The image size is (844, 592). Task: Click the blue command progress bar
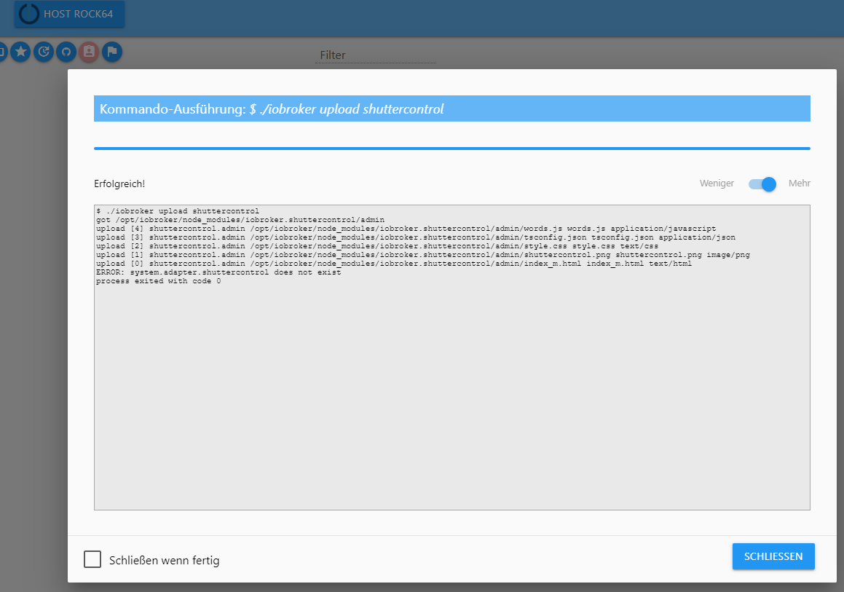click(x=452, y=149)
